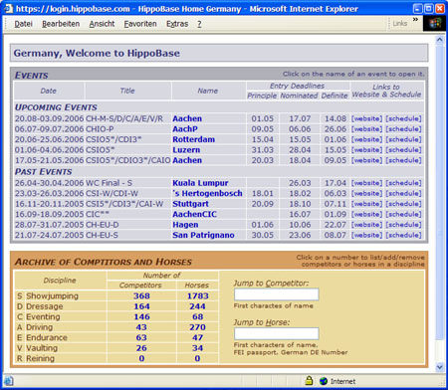Screen dimensions: 448x390
Task: Open schedule link for San Patrignano
Action: 403,235
